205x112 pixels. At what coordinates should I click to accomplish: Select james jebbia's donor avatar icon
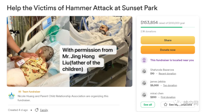click(x=144, y=83)
